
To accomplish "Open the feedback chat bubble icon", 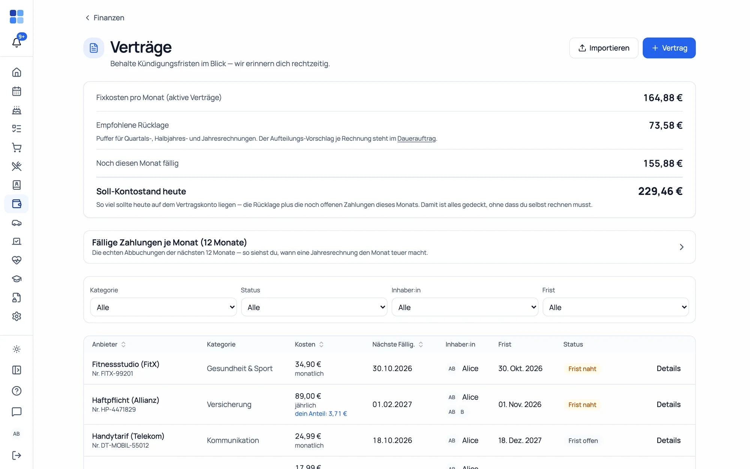I will 16,412.
